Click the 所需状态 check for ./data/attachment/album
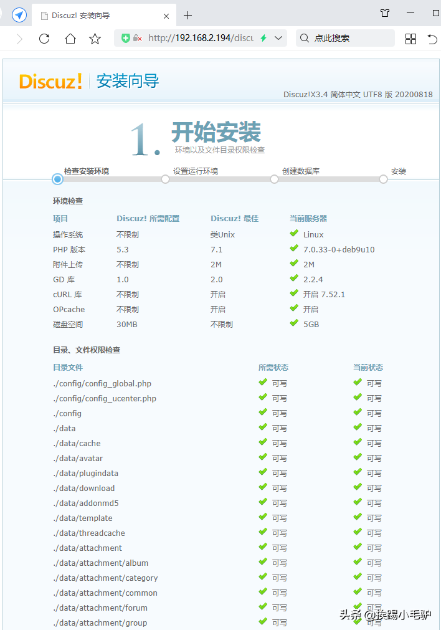The image size is (441, 630). point(263,561)
